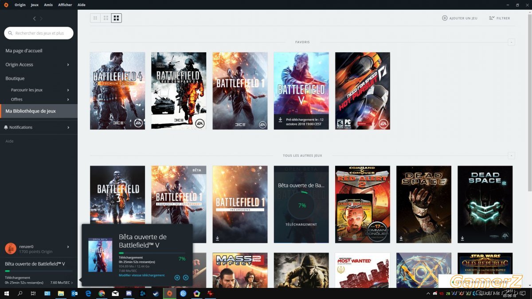532x299 pixels.
Task: Expand the Offres chevron
Action: 68,100
